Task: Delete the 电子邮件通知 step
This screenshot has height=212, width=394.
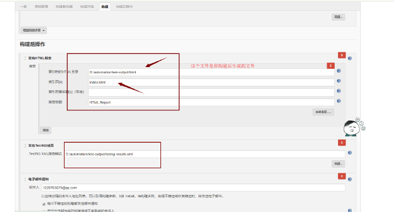Action: click(x=341, y=176)
